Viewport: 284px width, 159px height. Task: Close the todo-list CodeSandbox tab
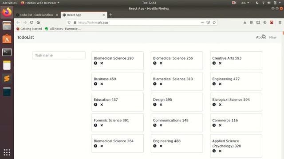click(57, 15)
